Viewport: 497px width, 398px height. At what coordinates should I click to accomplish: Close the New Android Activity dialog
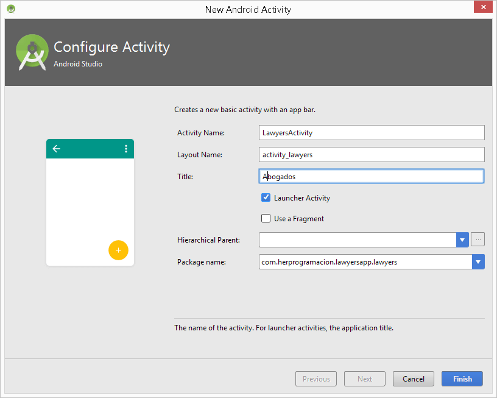pyautogui.click(x=484, y=7)
